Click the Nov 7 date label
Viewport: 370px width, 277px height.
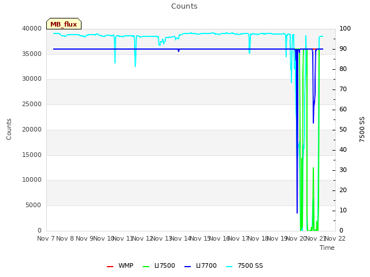coord(46,238)
